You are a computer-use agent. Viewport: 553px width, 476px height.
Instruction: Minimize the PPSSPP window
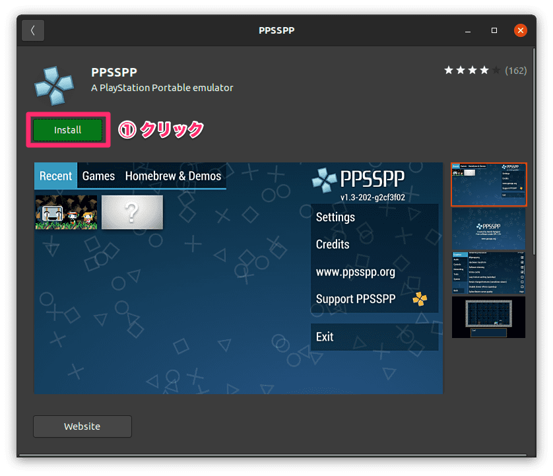point(468,30)
